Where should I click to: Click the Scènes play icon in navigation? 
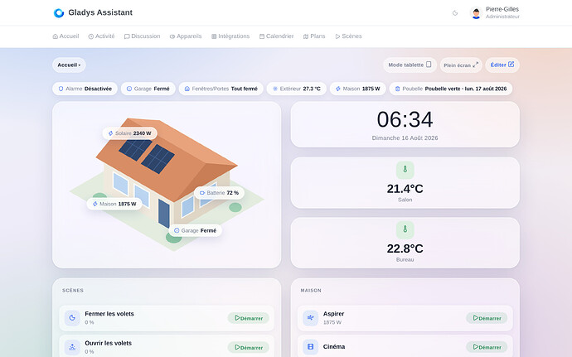[337, 36]
